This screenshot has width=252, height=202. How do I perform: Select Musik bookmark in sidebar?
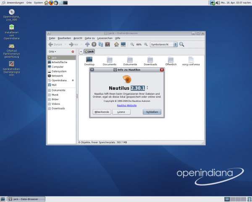[x=61, y=95]
